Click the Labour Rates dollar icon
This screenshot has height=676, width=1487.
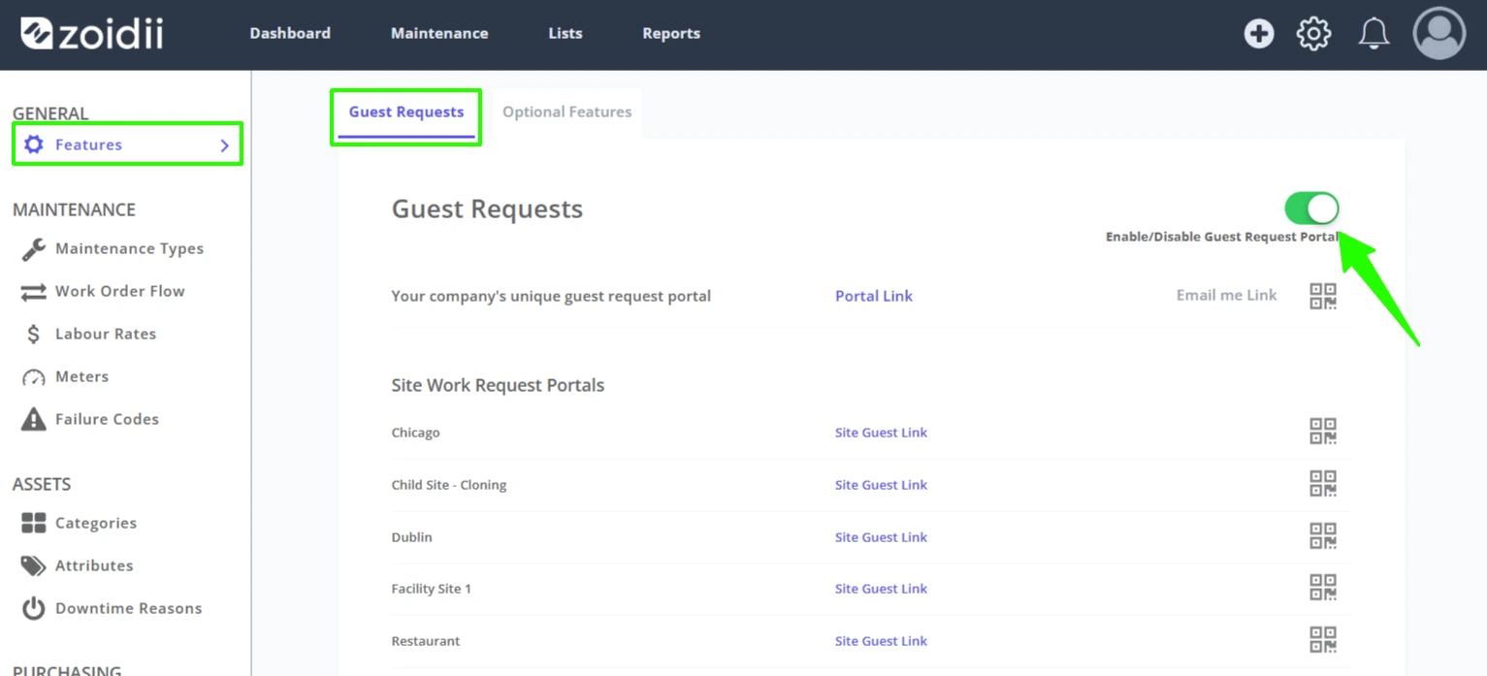pyautogui.click(x=34, y=335)
